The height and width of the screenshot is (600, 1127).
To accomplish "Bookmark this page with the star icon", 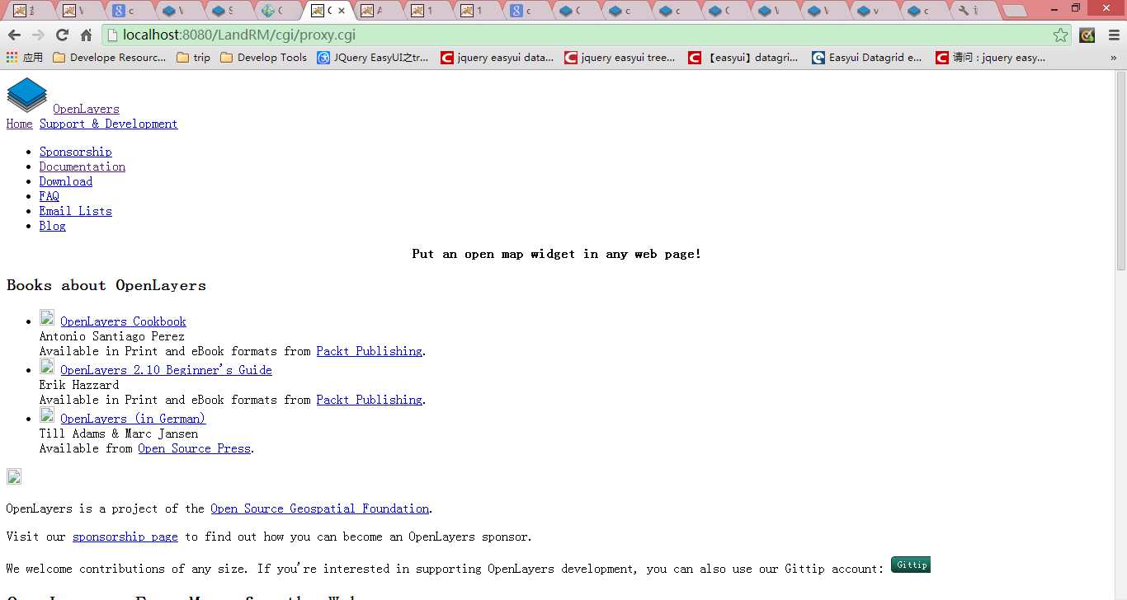I will (x=1060, y=35).
